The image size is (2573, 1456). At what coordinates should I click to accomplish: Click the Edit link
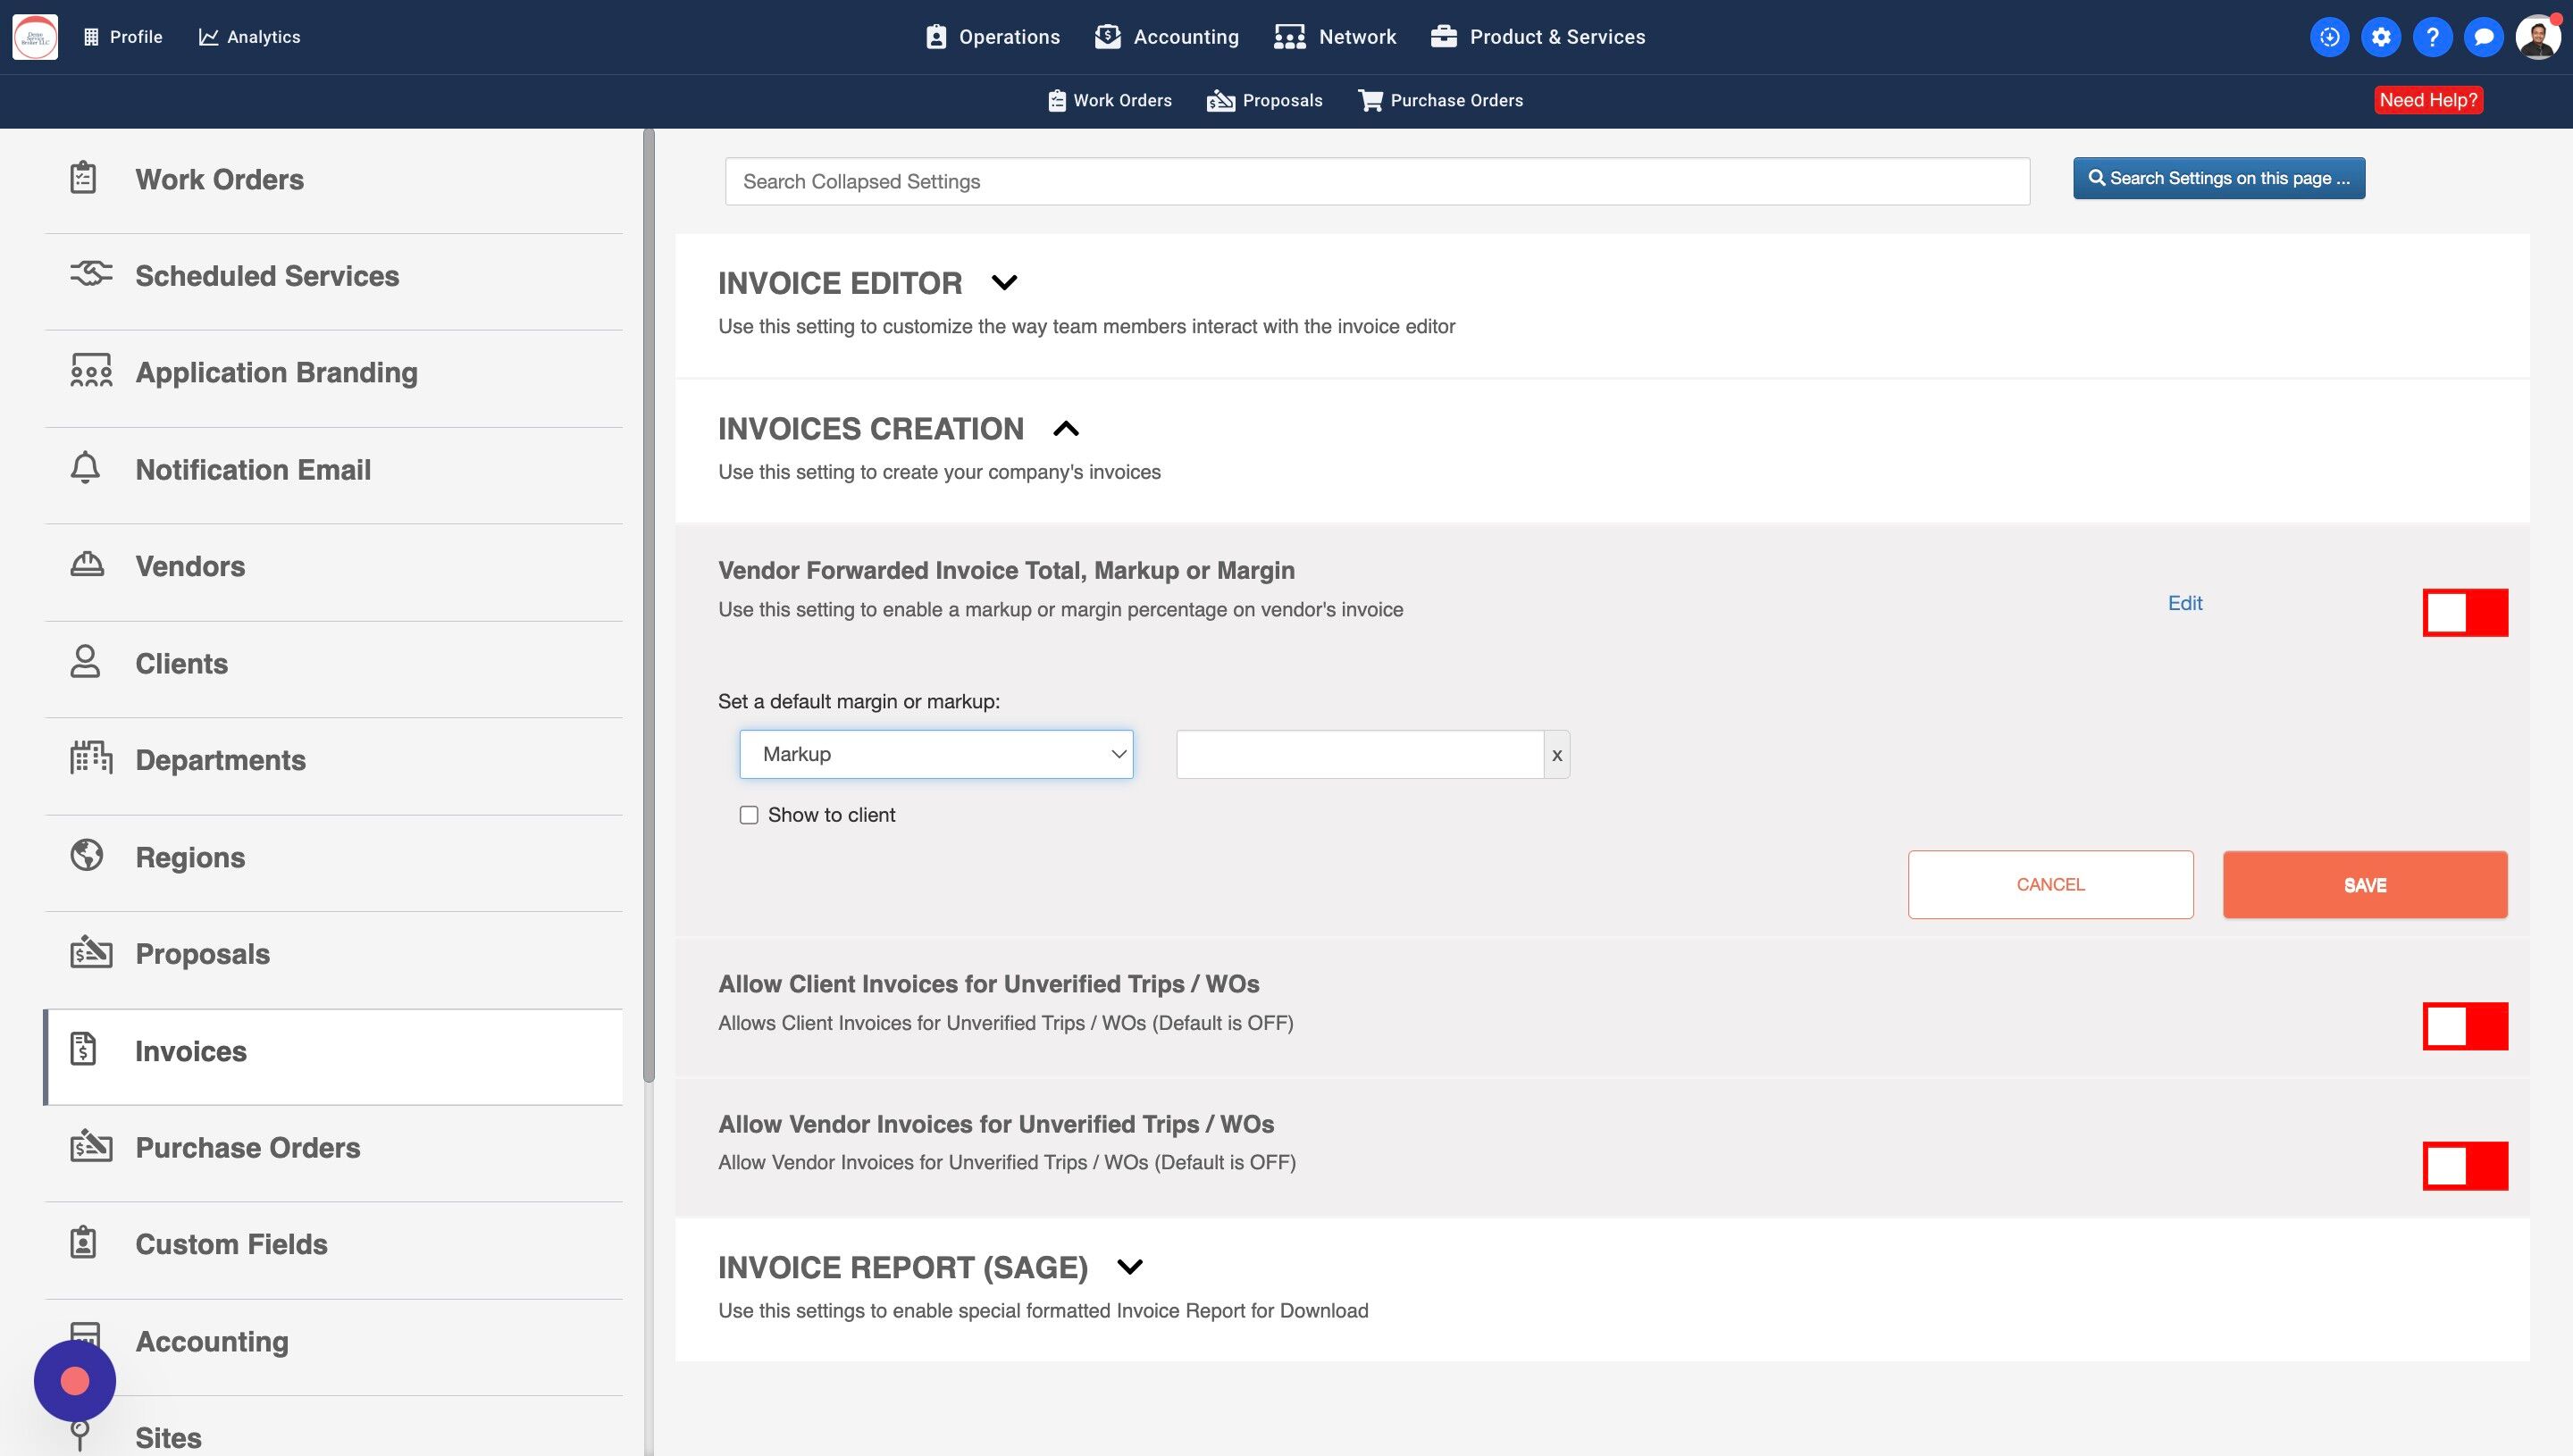click(2184, 603)
